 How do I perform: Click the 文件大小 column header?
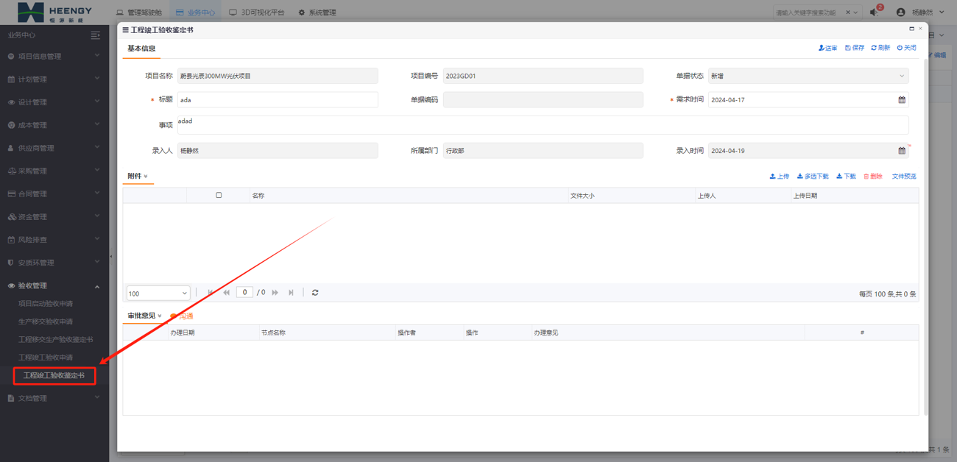click(x=632, y=196)
